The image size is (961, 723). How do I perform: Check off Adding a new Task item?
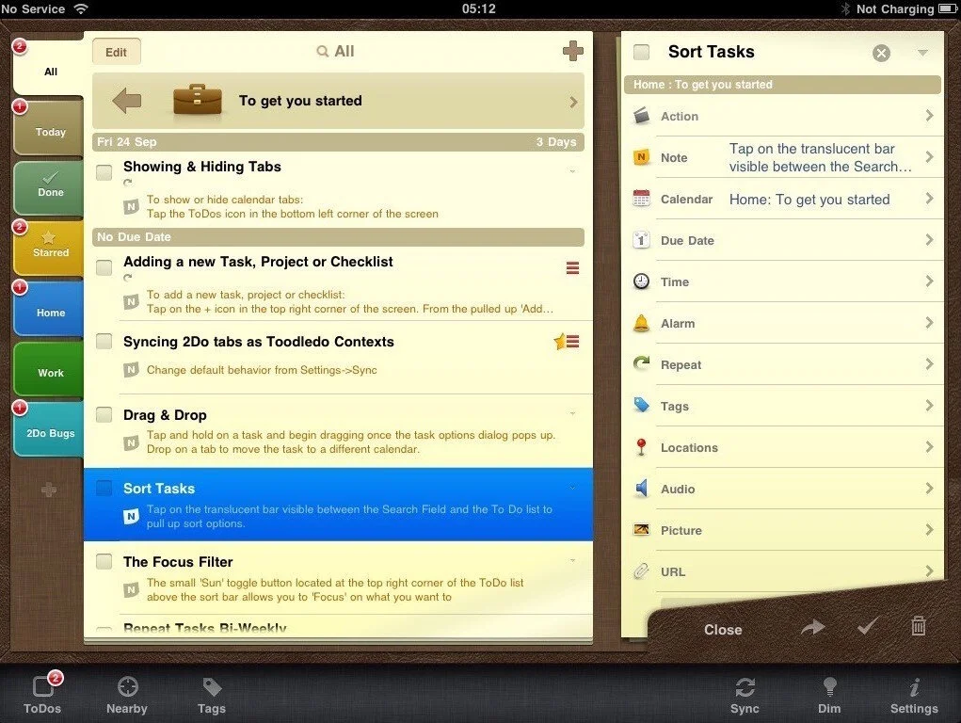[104, 267]
